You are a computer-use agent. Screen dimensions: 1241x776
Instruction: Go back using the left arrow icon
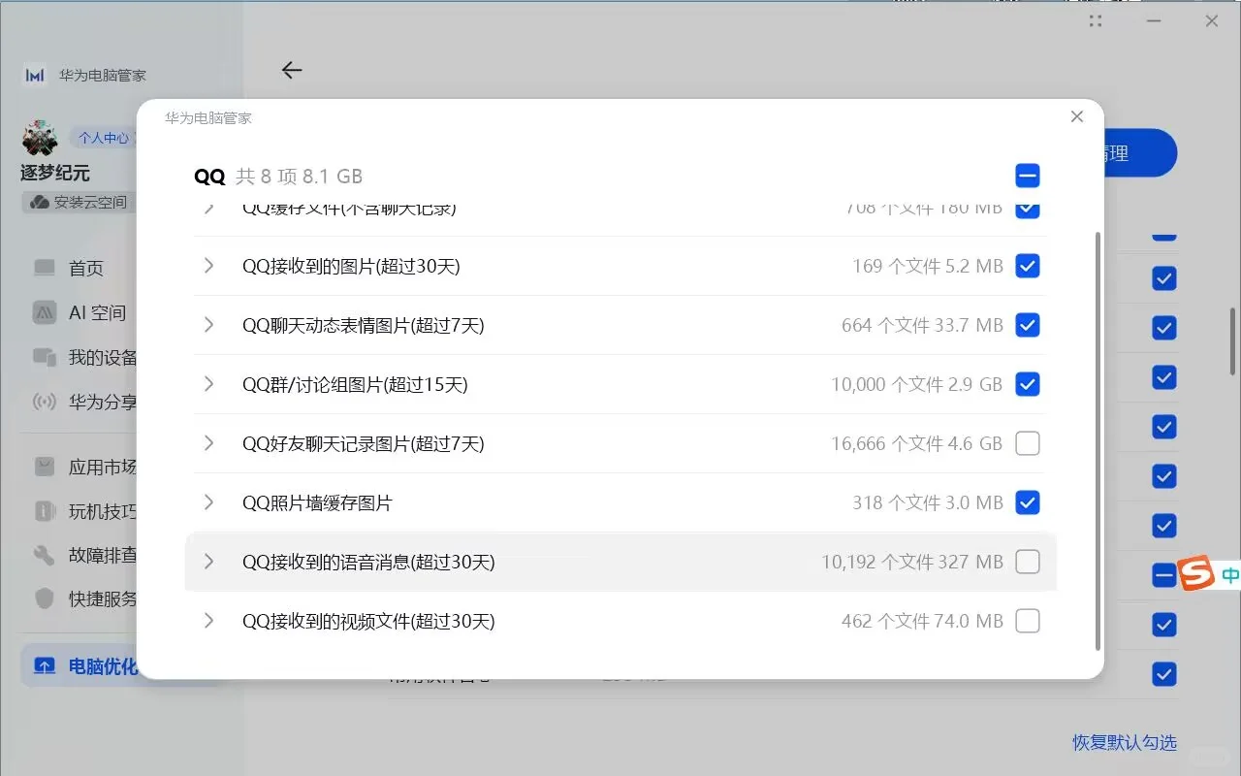pos(292,70)
